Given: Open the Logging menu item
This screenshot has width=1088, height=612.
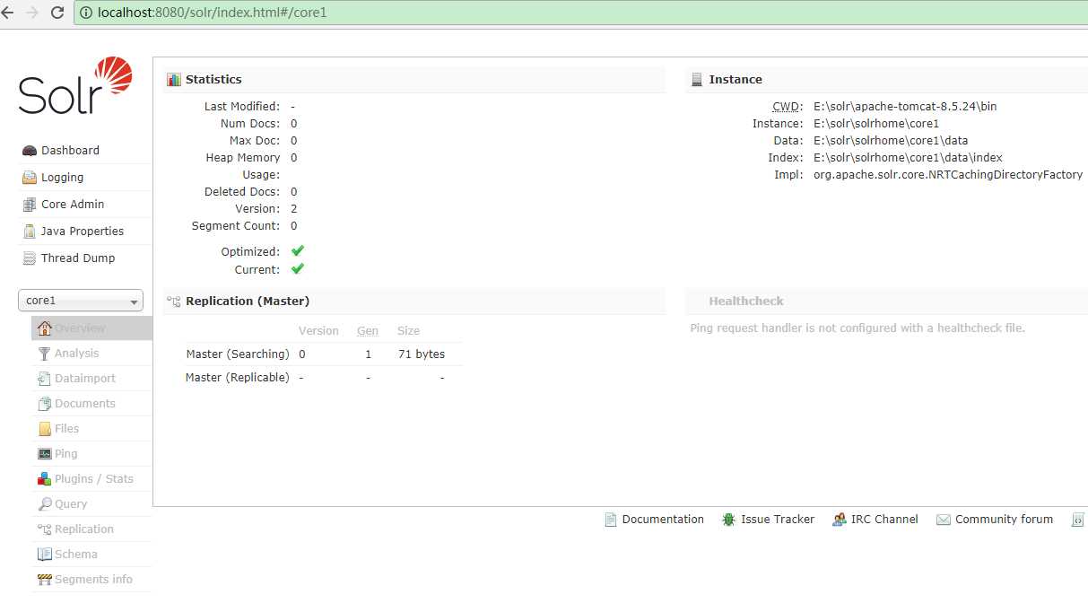Looking at the screenshot, I should coord(85,178).
